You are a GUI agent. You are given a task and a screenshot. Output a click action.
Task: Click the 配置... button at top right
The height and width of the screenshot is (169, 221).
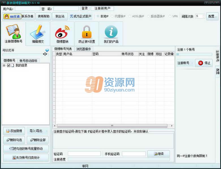coord(213,16)
